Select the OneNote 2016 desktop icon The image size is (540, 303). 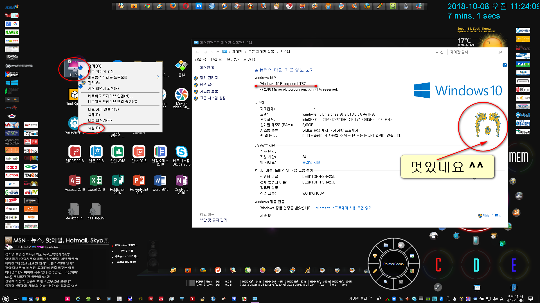[x=182, y=184]
